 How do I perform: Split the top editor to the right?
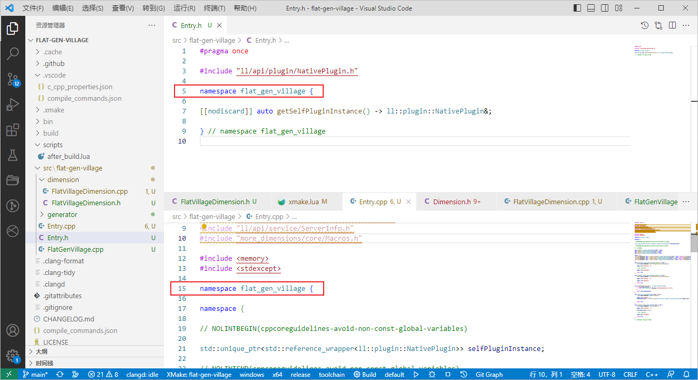[672, 25]
